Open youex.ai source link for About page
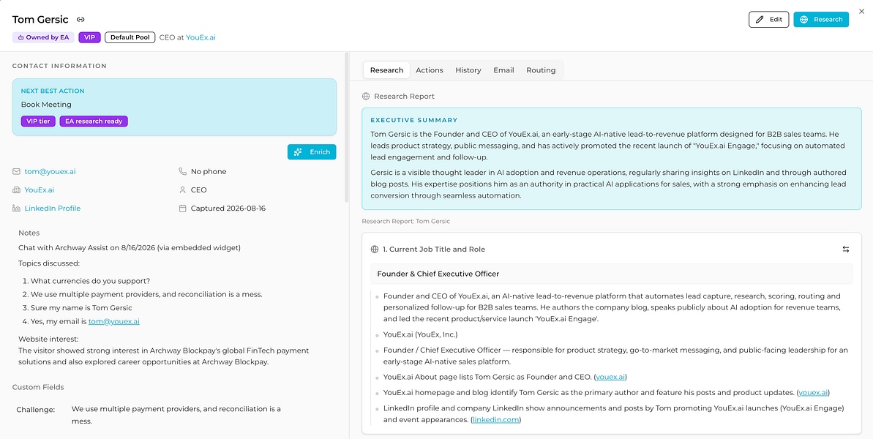 611,377
